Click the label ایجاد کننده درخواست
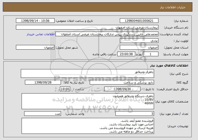 (x=174, y=34)
